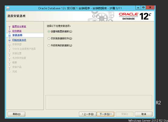Image resolution: width=168 pixels, height=122 pixels.
Task: Click the 选择以下任意安装选项 instruction text
Action: pos(59,26)
